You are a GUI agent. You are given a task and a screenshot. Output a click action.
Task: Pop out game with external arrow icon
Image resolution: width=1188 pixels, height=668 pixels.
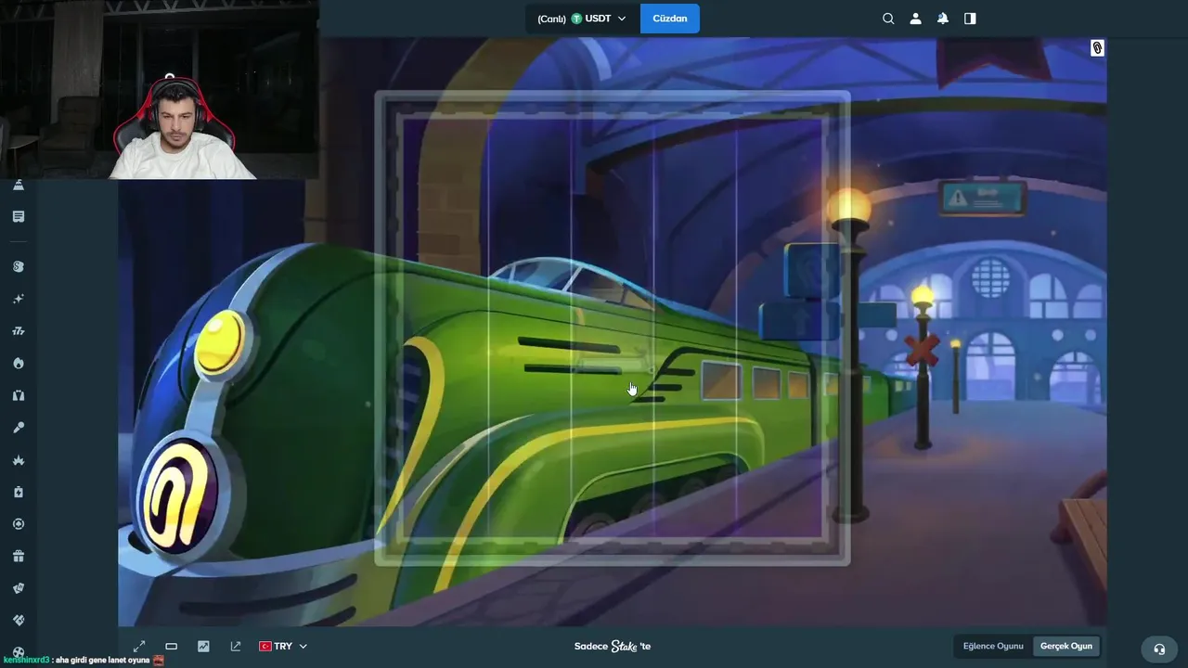pos(236,646)
